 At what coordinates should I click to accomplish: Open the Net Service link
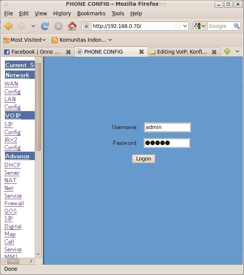tap(13, 192)
